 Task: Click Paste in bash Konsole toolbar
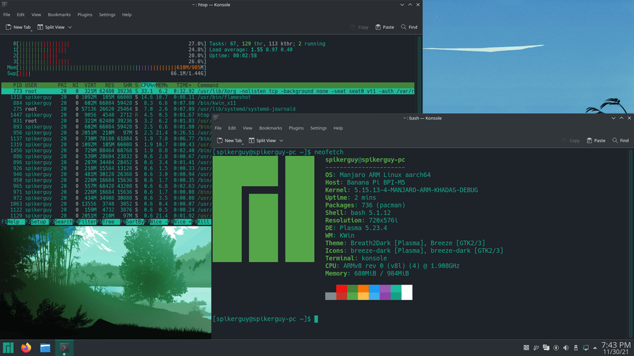(596, 141)
